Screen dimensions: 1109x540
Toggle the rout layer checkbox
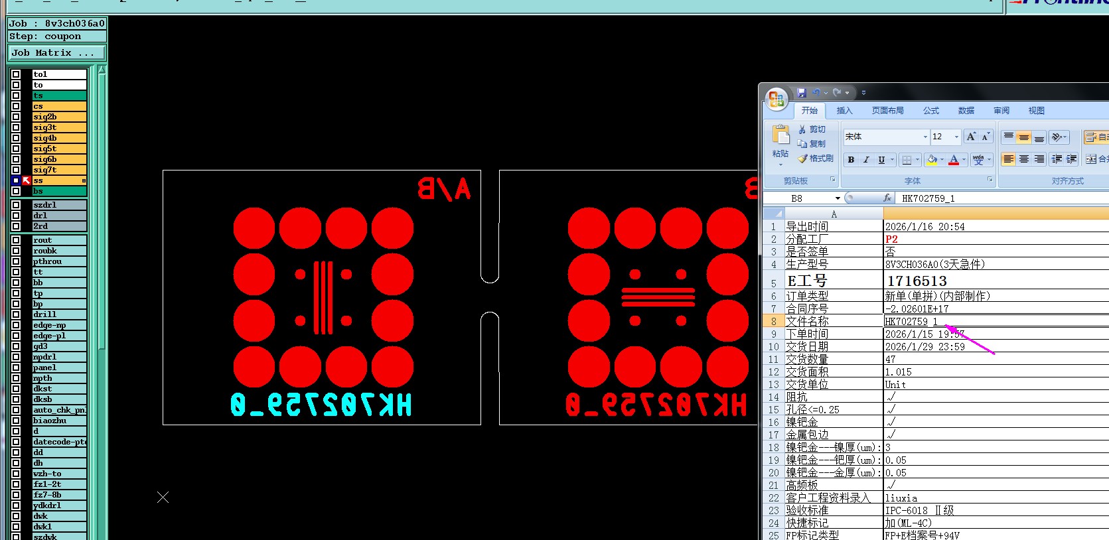coord(16,240)
